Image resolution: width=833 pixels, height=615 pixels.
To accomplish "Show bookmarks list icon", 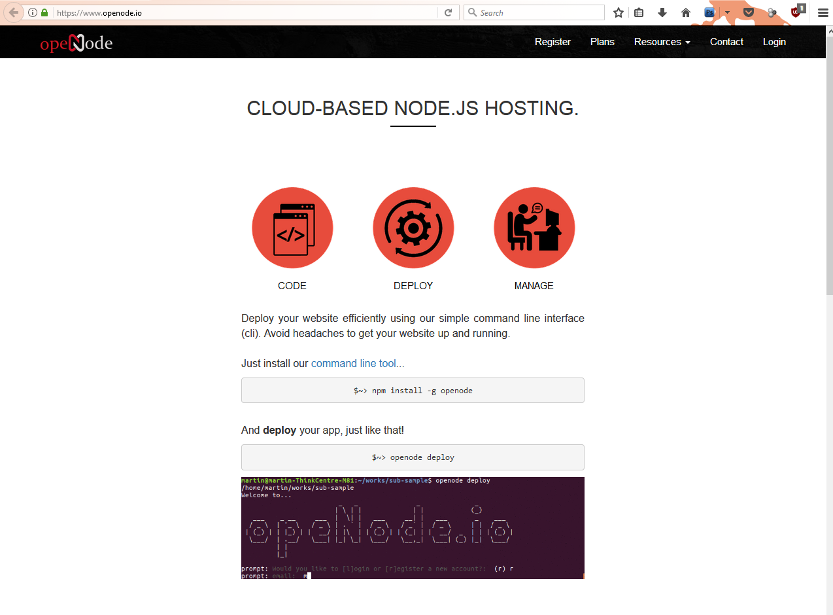I will point(639,12).
